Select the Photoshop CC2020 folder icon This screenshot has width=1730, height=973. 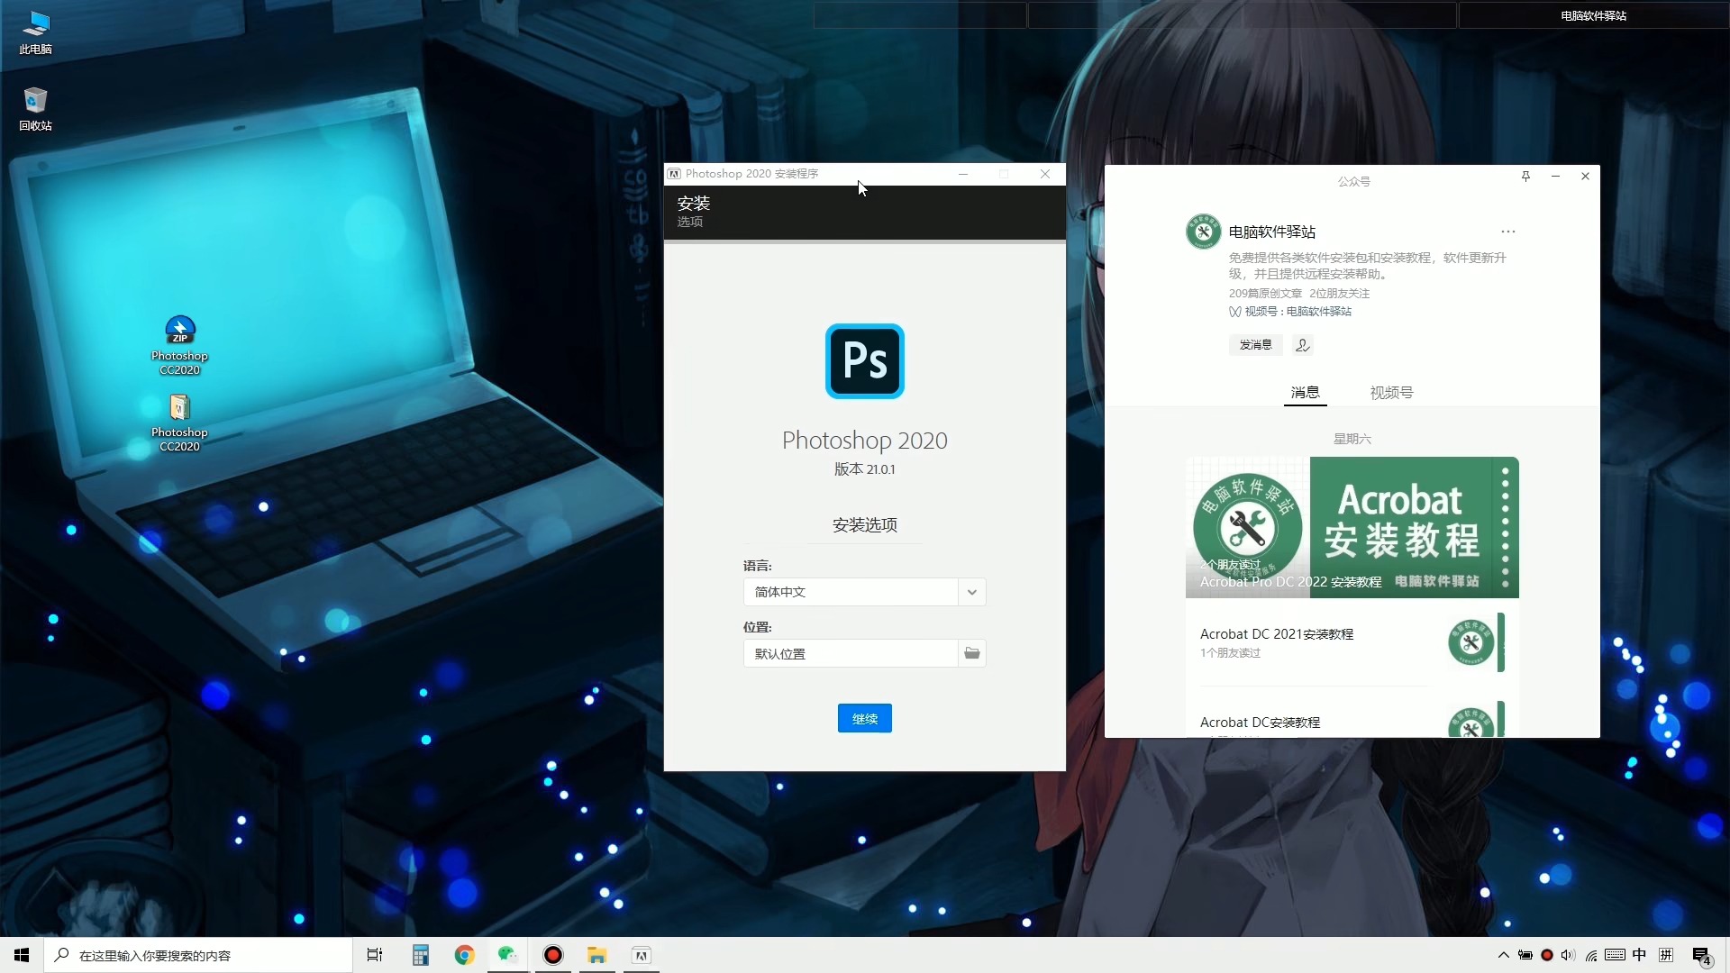pos(179,423)
